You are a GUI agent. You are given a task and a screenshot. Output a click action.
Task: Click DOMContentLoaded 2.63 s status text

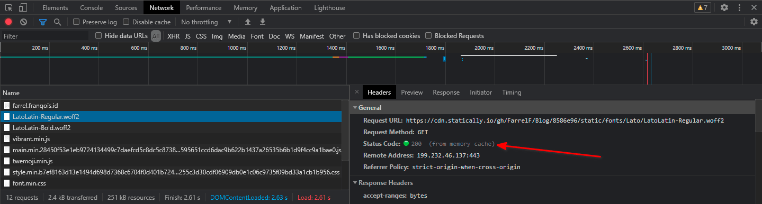249,197
